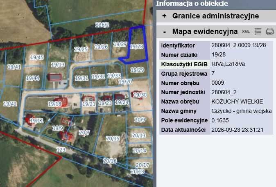276x187 pixels.
Task: Click the Grupa rejestrowa value 7
Action: pyautogui.click(x=213, y=73)
